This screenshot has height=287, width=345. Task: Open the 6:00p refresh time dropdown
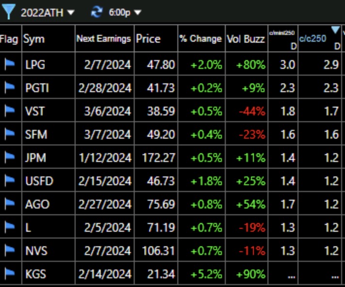(x=138, y=12)
